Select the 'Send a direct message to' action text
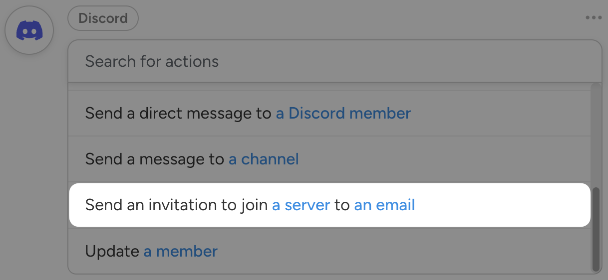Image resolution: width=608 pixels, height=280 pixels. (x=178, y=113)
